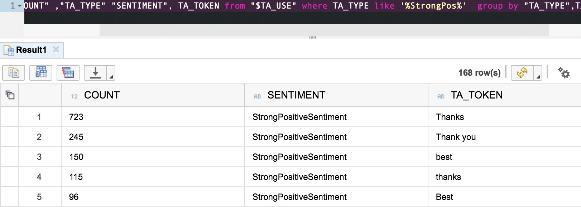Switch to the Result1 tab

pyautogui.click(x=31, y=50)
